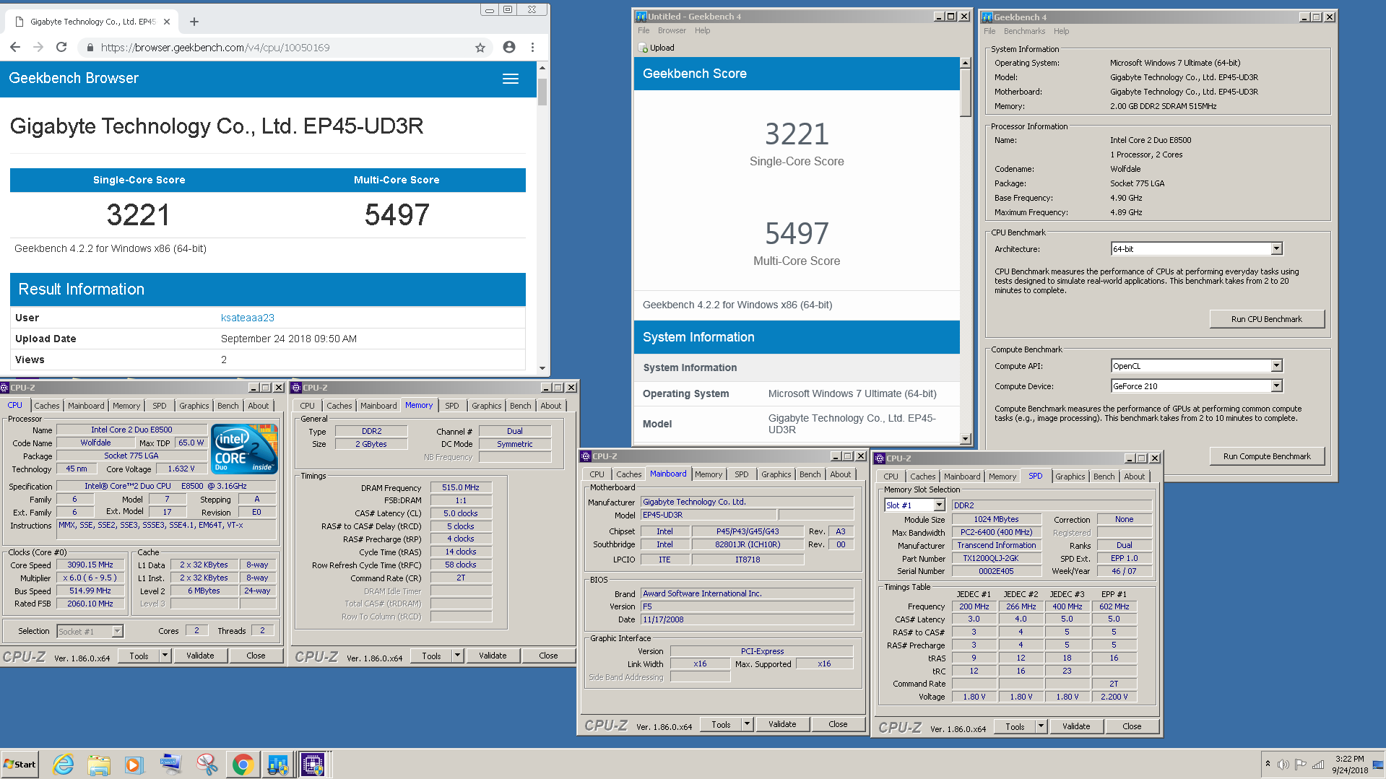Image resolution: width=1386 pixels, height=779 pixels.
Task: Click the browser address bar URL
Action: click(x=215, y=48)
